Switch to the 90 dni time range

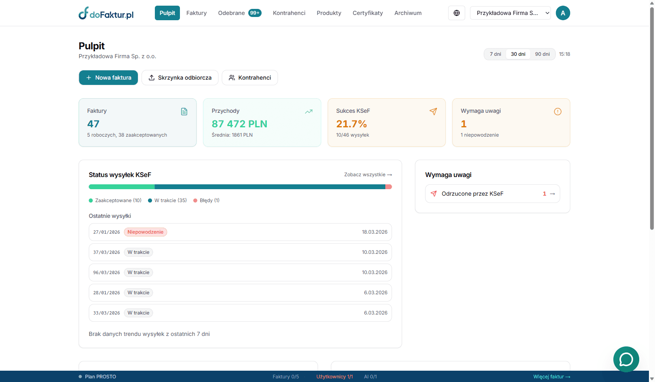pyautogui.click(x=542, y=54)
